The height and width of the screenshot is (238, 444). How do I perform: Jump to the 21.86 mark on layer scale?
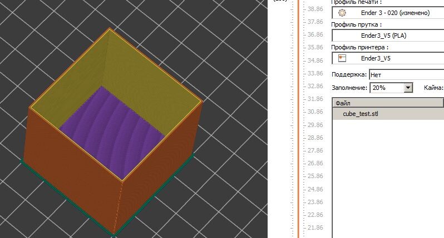pos(315,227)
